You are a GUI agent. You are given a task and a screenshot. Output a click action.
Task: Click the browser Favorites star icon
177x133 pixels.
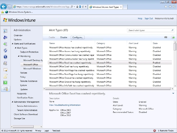(170, 7)
